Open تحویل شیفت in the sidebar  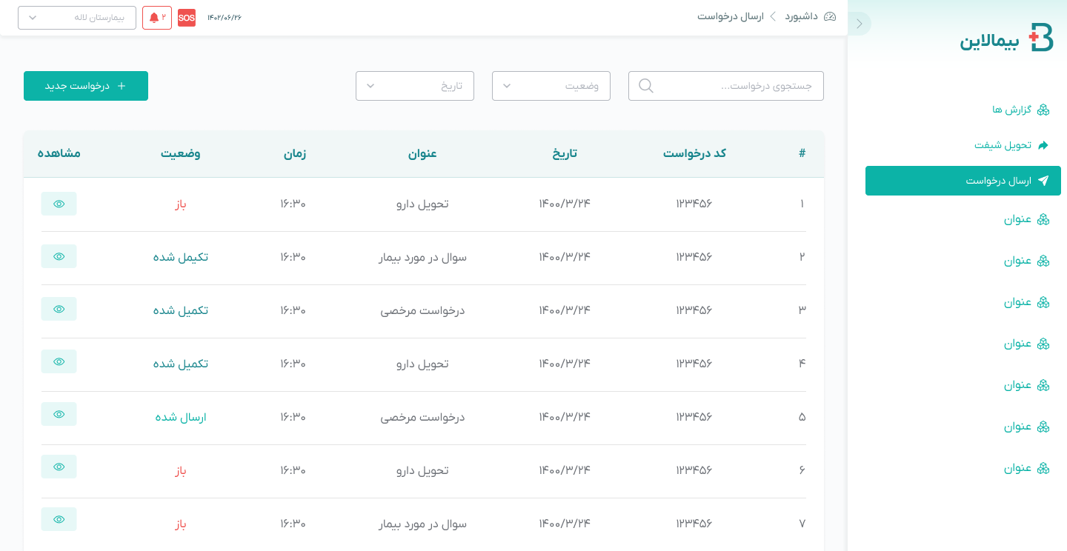tap(1011, 145)
